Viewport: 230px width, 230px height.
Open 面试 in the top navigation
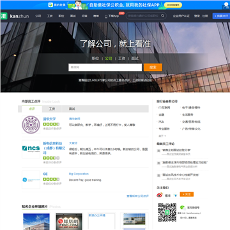tap(73, 16)
